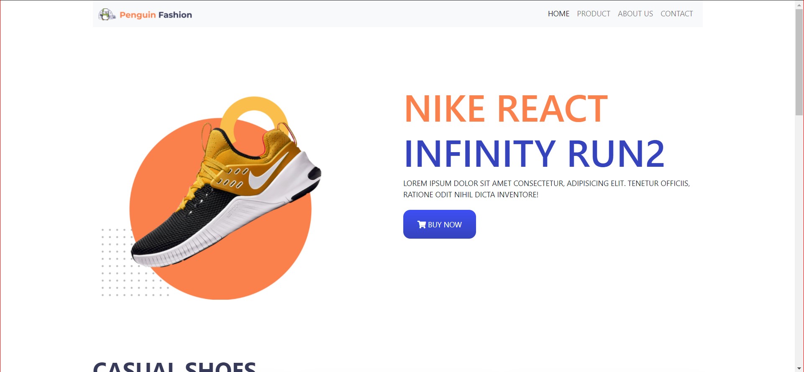Screen dimensions: 804x372
Task: Click the INFINITY RUN2 blue heading
Action: click(534, 154)
